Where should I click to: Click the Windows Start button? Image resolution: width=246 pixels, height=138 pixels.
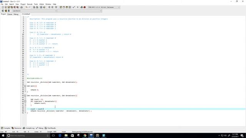pos(3,135)
